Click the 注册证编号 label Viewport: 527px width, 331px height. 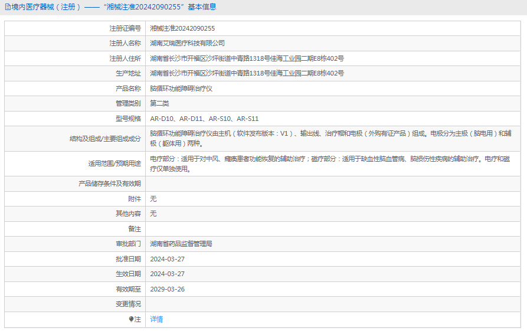(125, 28)
